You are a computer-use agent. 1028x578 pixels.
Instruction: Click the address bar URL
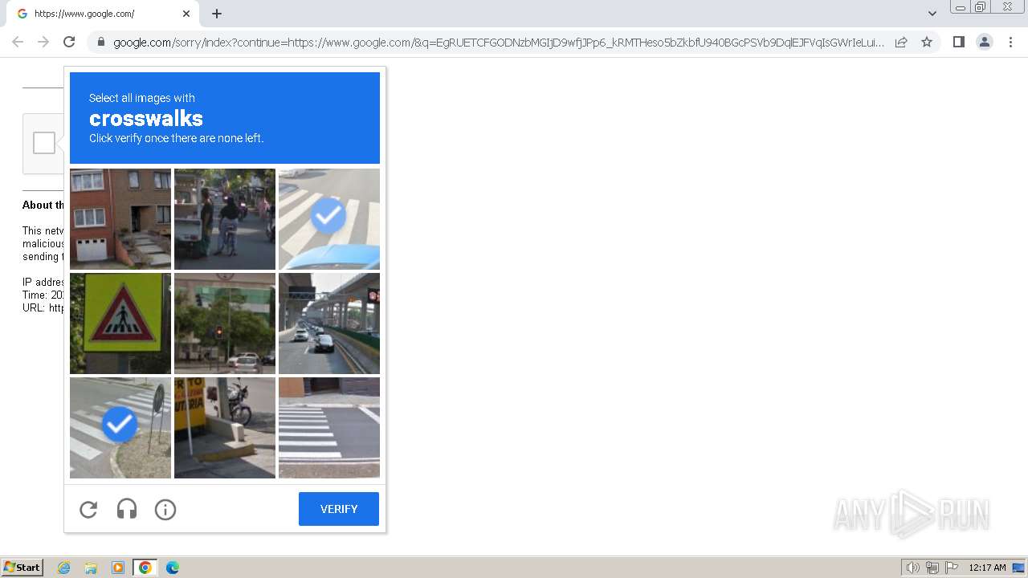pos(498,42)
